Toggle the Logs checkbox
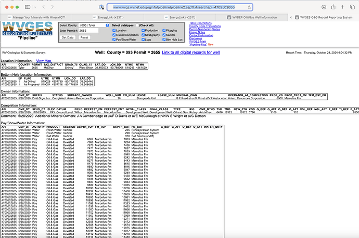This screenshot has height=238, width=359. click(x=143, y=39)
